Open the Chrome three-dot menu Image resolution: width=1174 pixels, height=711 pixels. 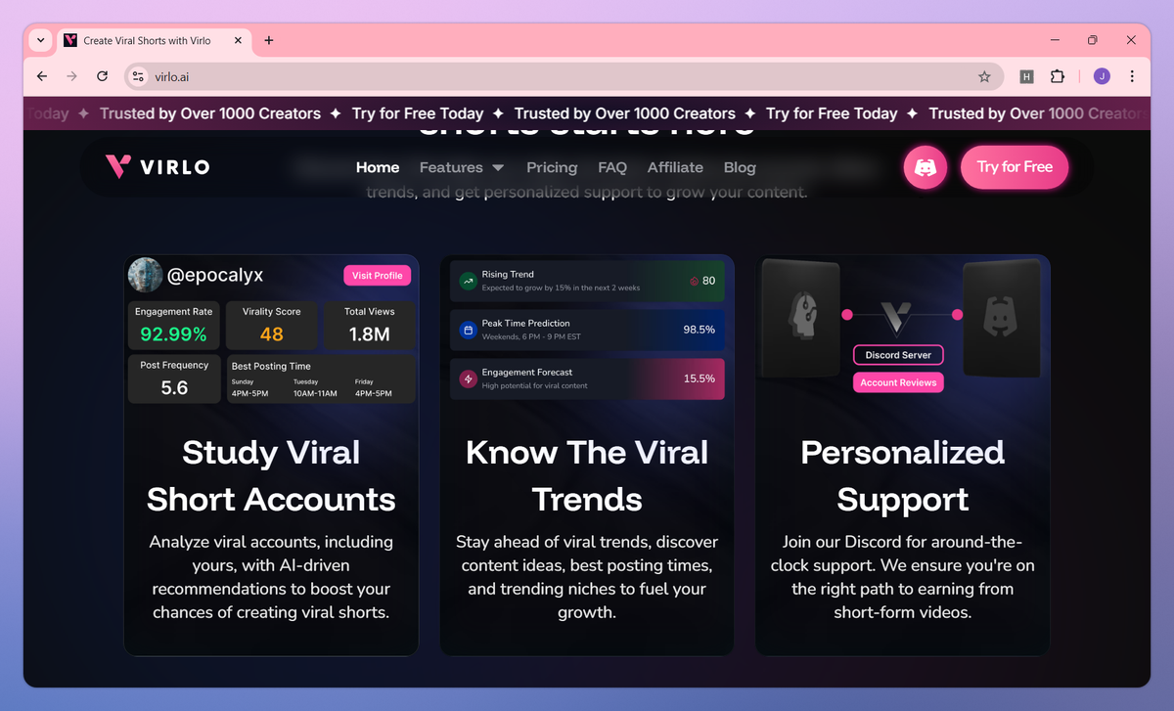[1132, 76]
